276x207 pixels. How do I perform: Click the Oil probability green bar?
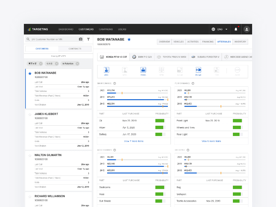[x=160, y=120]
